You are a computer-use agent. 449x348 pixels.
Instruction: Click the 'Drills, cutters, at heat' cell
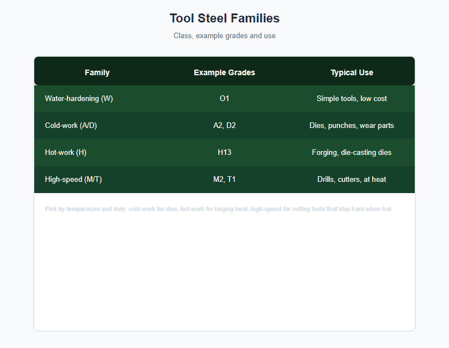point(352,179)
